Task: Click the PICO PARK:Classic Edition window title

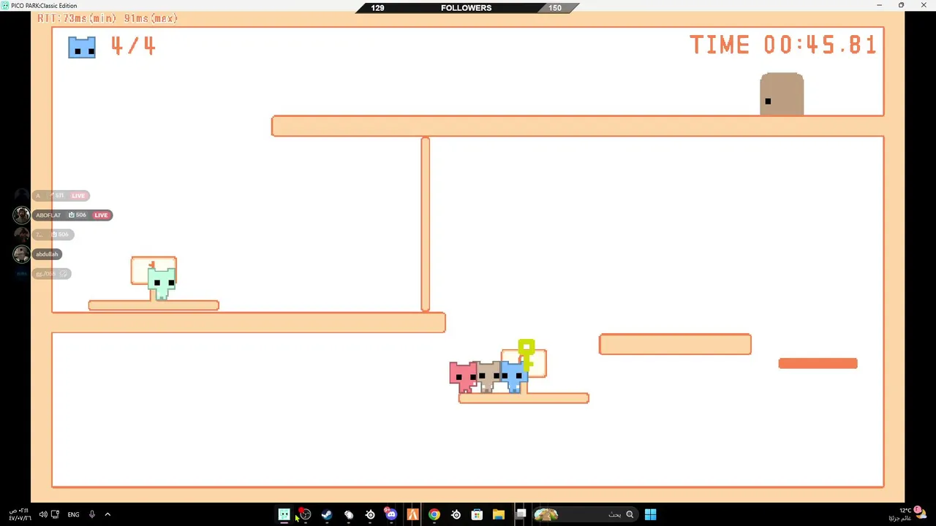Action: pyautogui.click(x=43, y=5)
